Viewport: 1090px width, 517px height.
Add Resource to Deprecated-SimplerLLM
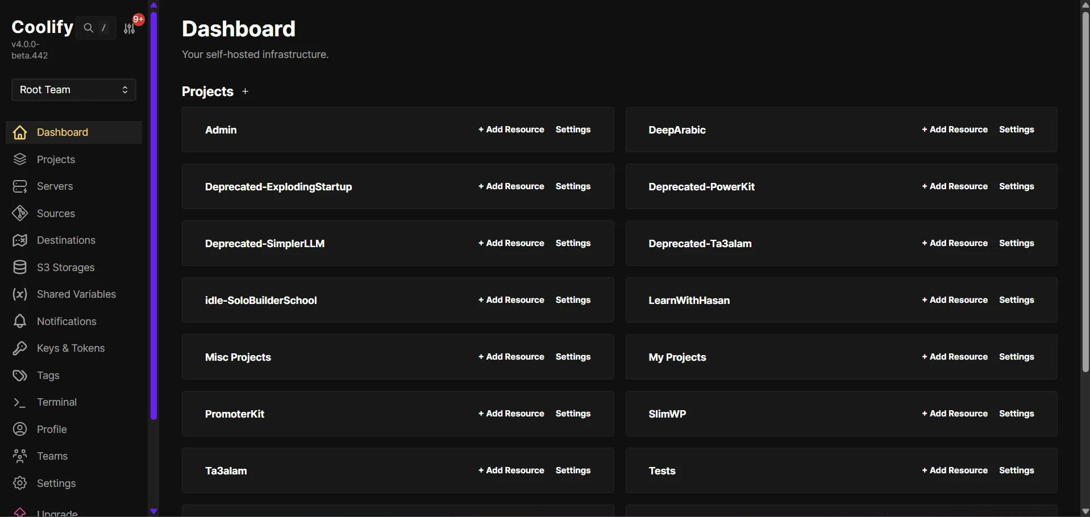point(511,243)
